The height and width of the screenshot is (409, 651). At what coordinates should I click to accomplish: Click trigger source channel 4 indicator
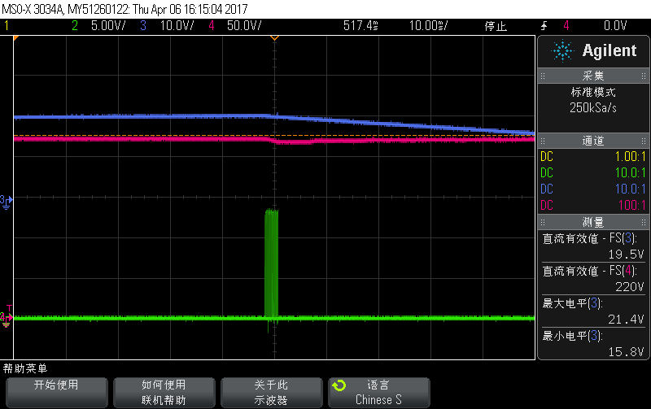tap(566, 26)
